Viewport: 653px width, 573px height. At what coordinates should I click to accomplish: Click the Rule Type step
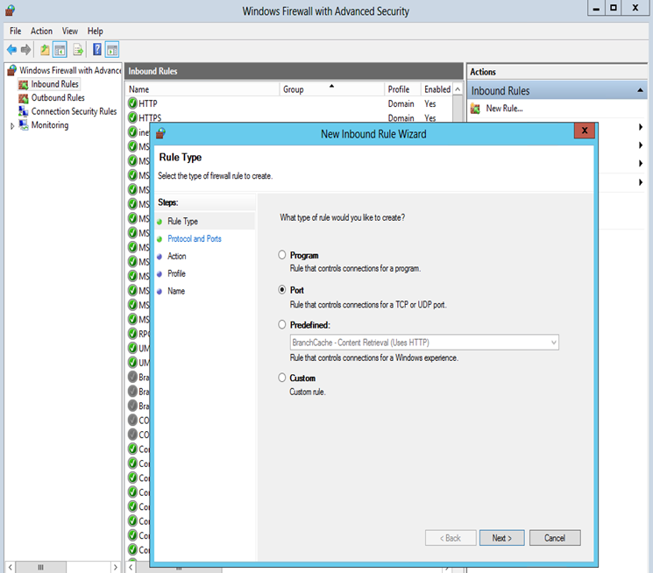(x=182, y=221)
